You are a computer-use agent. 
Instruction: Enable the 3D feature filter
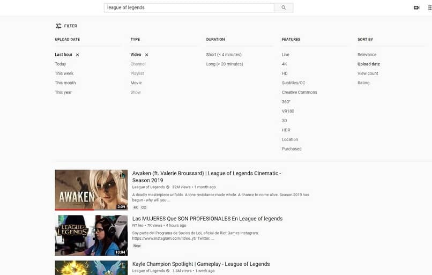[284, 121]
